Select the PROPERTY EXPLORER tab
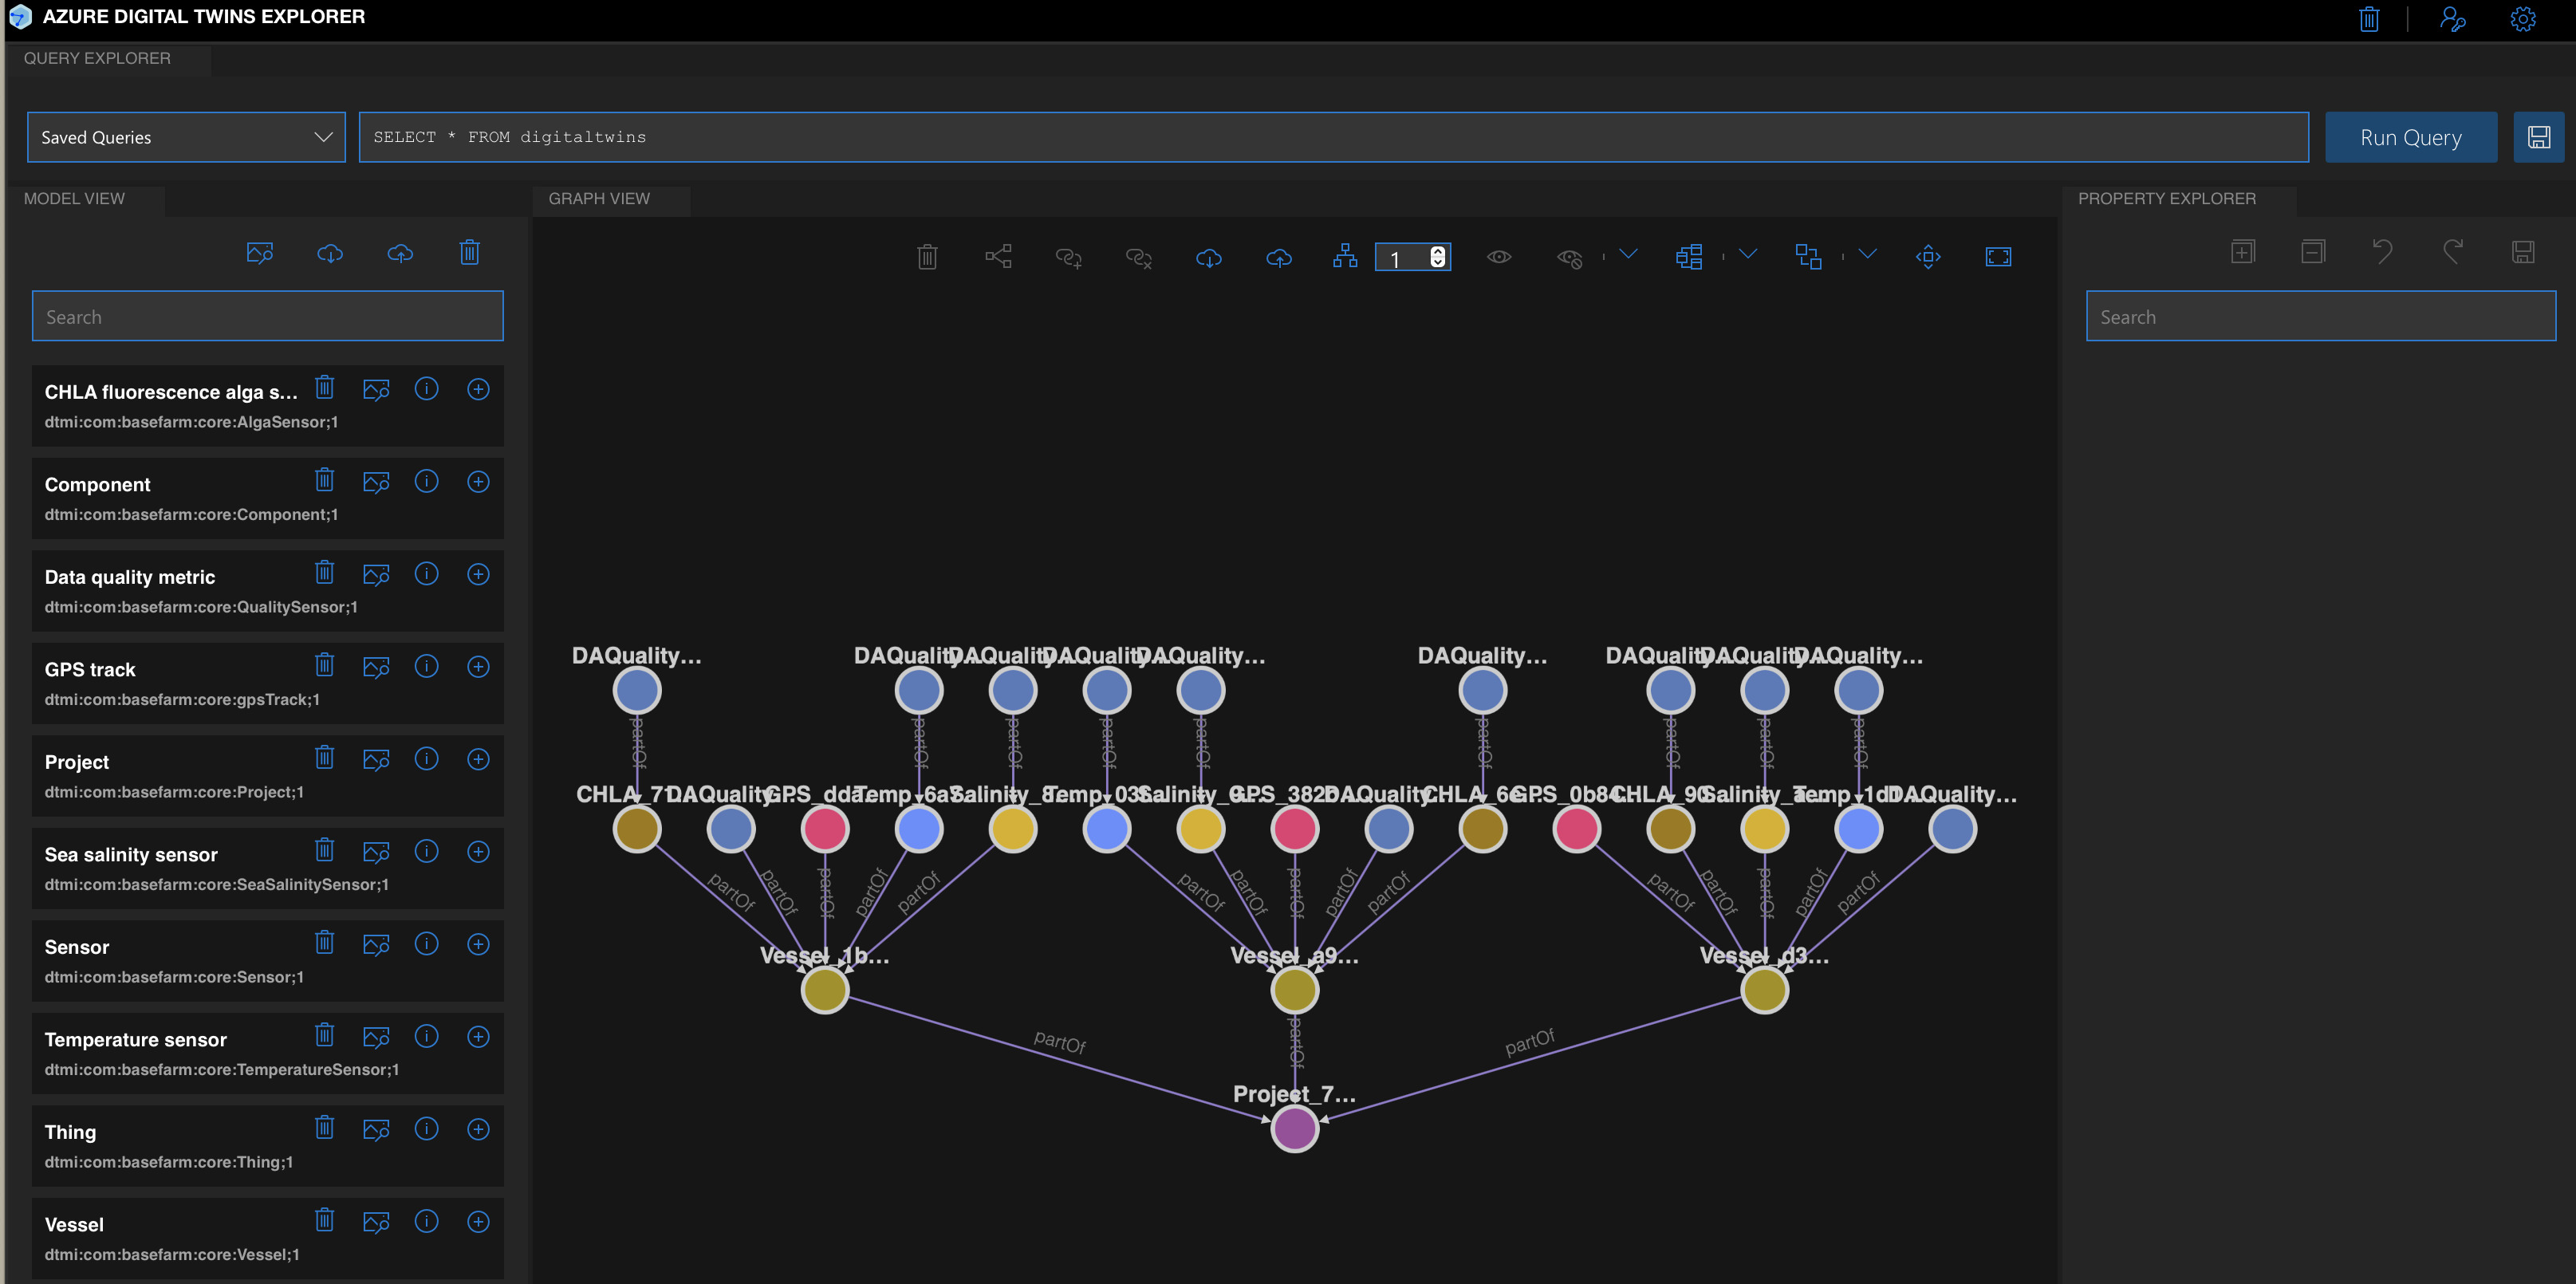 [x=2166, y=198]
